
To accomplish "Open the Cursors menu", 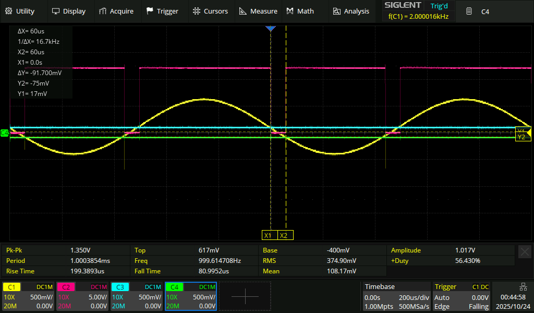I will point(210,11).
